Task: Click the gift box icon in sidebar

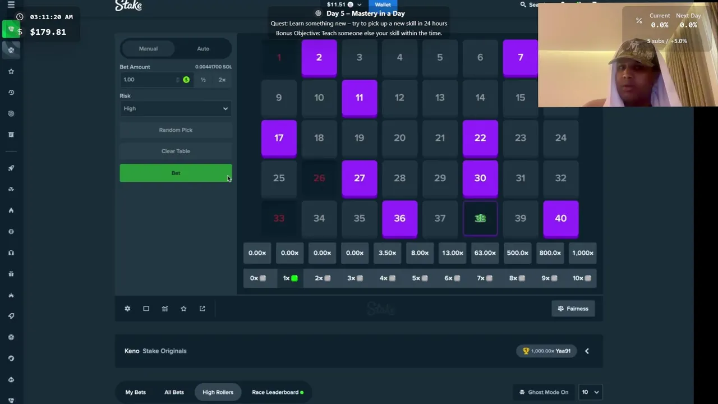Action: point(11,274)
